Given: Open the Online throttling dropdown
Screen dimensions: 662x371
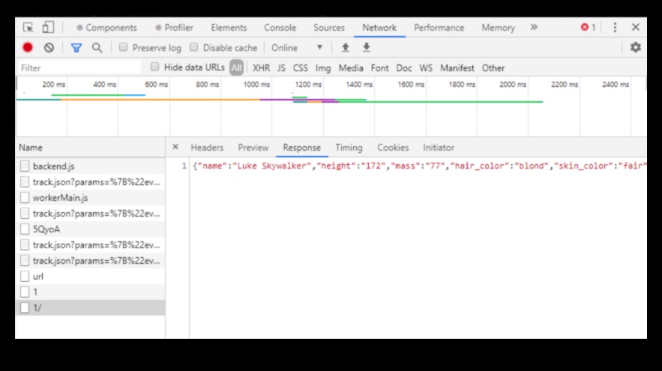Looking at the screenshot, I should click(x=297, y=47).
